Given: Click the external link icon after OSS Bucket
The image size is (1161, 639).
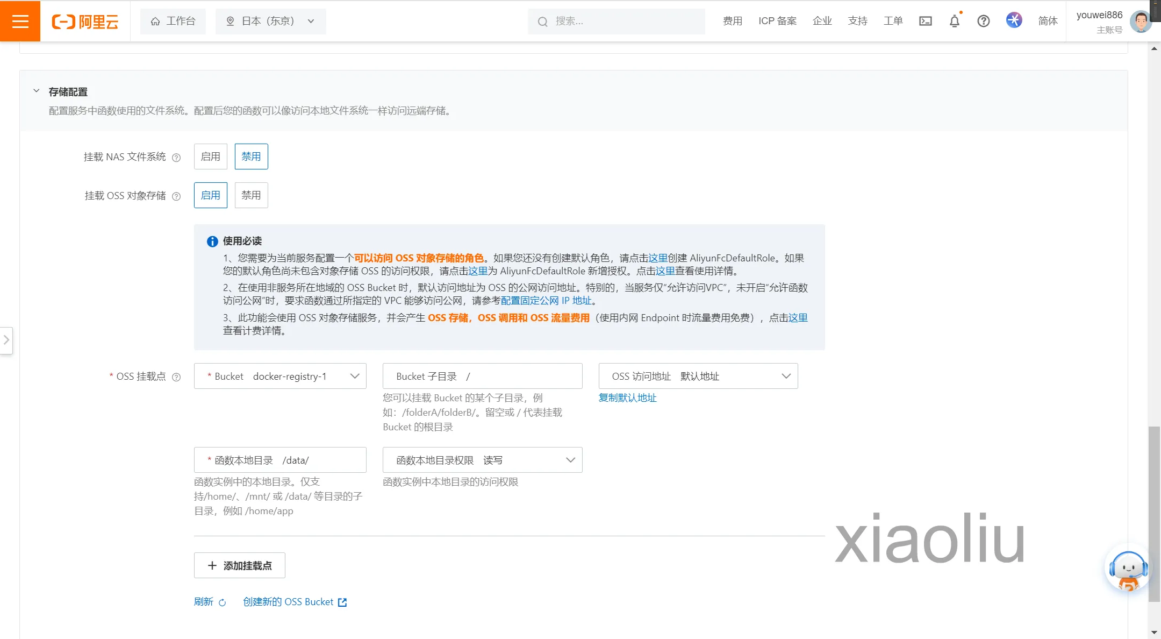Looking at the screenshot, I should click(x=342, y=602).
